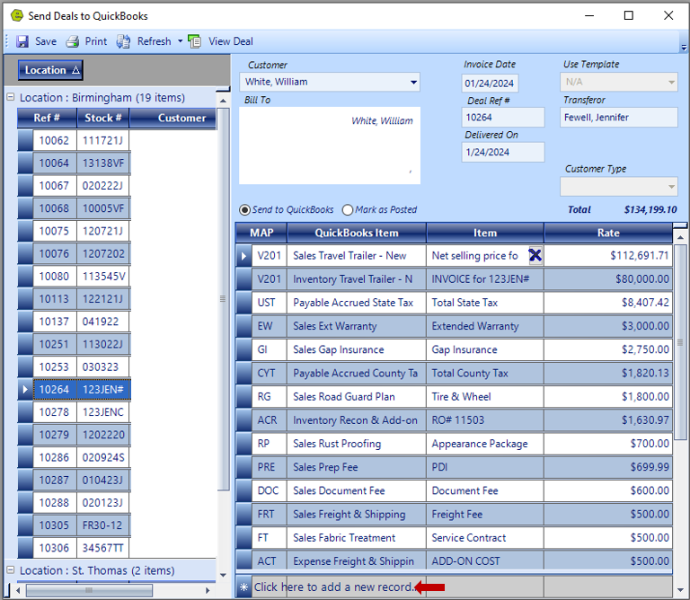Click the Payable Accrued State Tax cell
Viewport: 690px width, 600px height.
coord(357,303)
